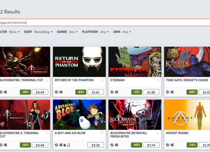The width and height of the screenshot is (210, 152).
Task: Click Windows icon on Bloodrayne Betrayal: Fresh Bites
Action: [x=116, y=145]
